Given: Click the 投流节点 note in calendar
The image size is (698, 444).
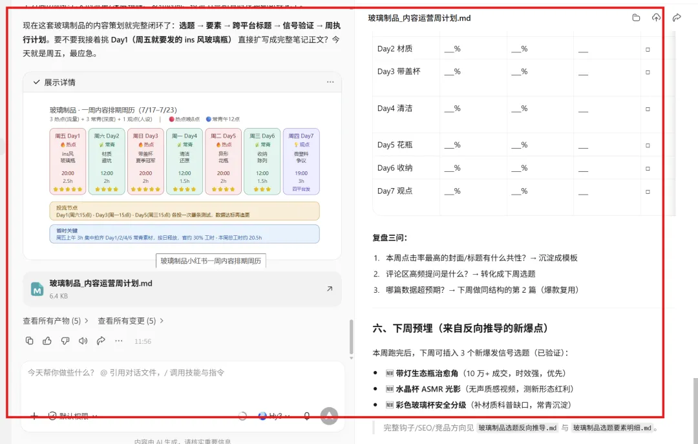Looking at the screenshot, I should coord(184,211).
